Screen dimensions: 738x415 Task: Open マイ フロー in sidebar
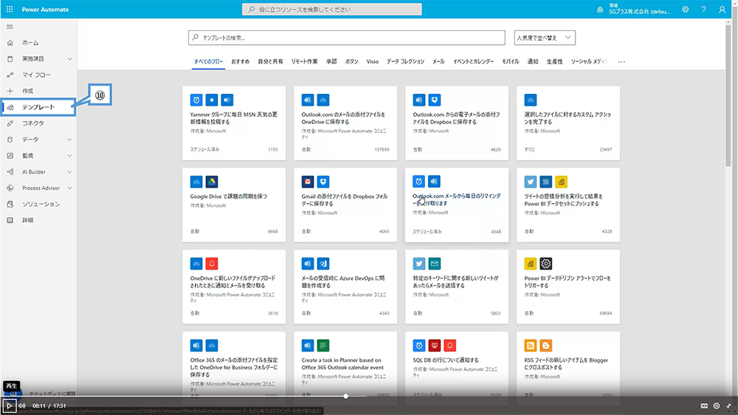36,75
